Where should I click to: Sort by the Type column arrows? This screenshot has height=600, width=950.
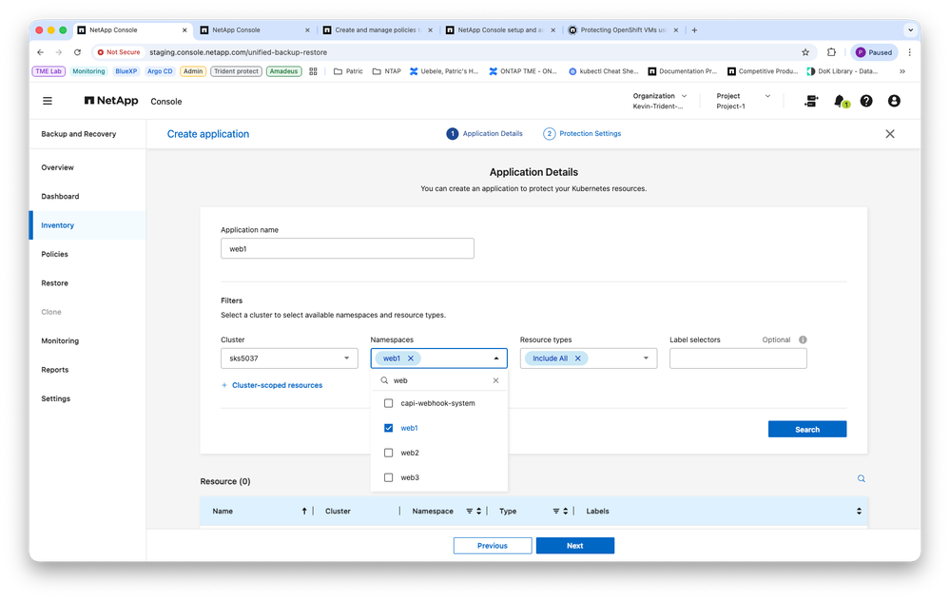[x=565, y=511]
